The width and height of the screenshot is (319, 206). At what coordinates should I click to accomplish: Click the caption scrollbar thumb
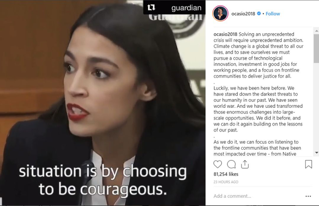(x=317, y=48)
